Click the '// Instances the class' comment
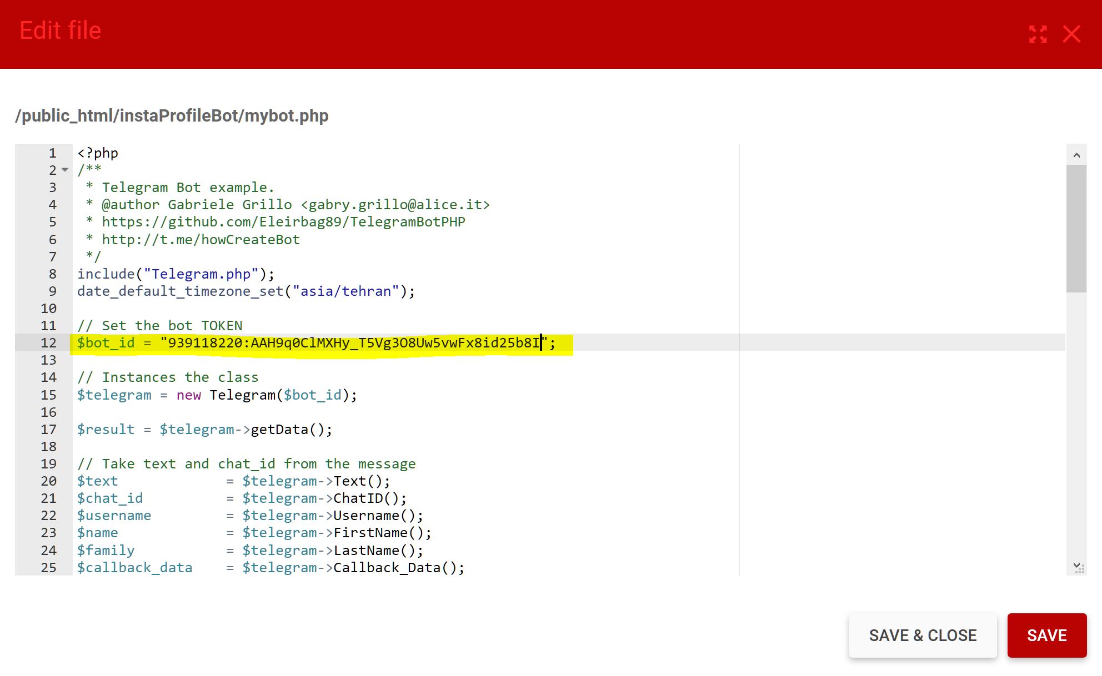Viewport: 1102px width, 676px height. [x=168, y=377]
